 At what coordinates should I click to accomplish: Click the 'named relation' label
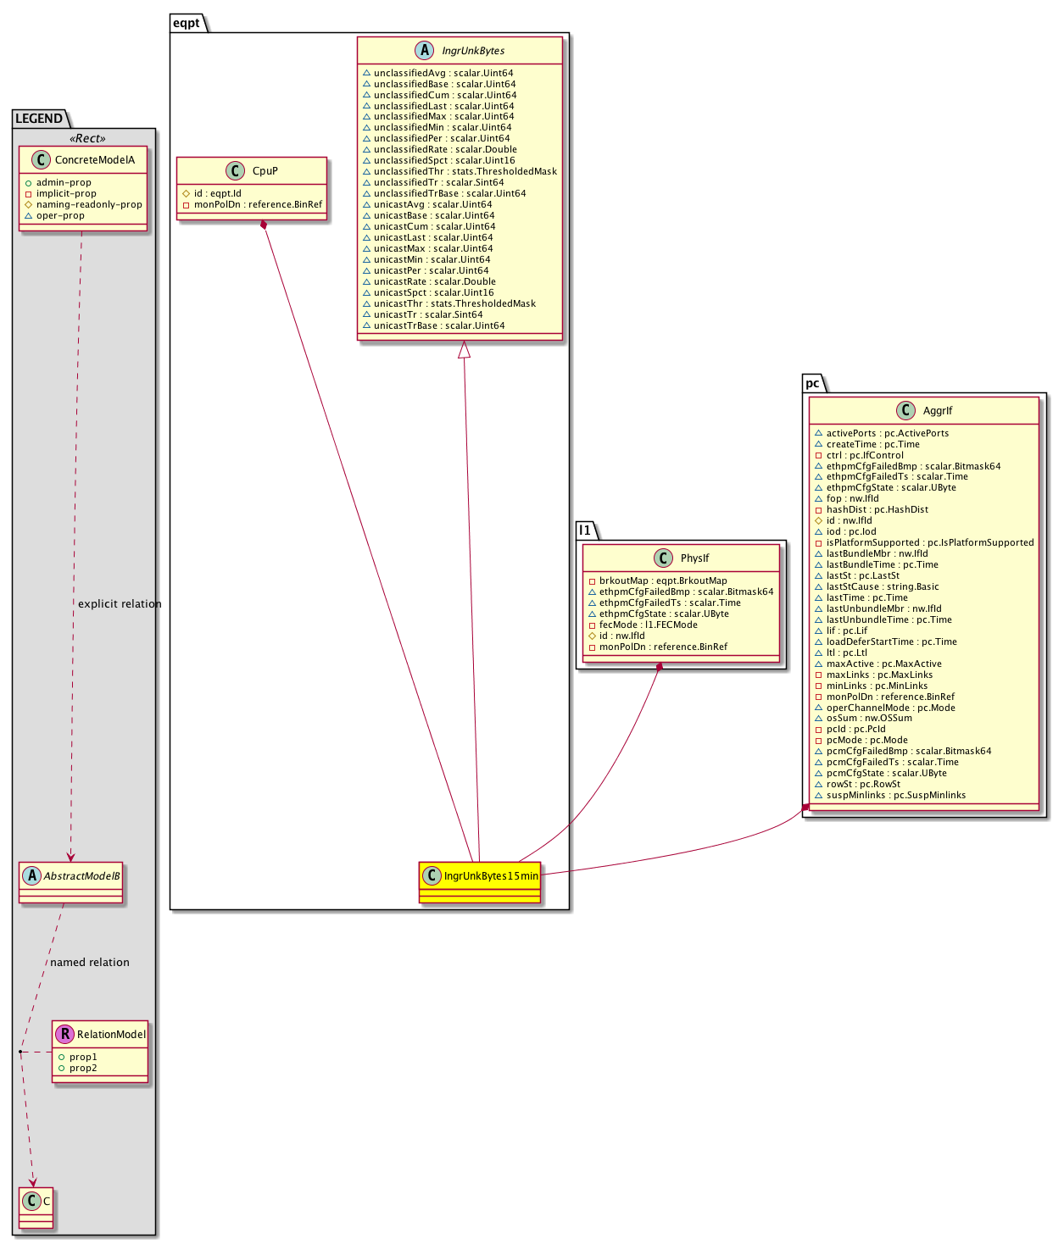point(90,963)
